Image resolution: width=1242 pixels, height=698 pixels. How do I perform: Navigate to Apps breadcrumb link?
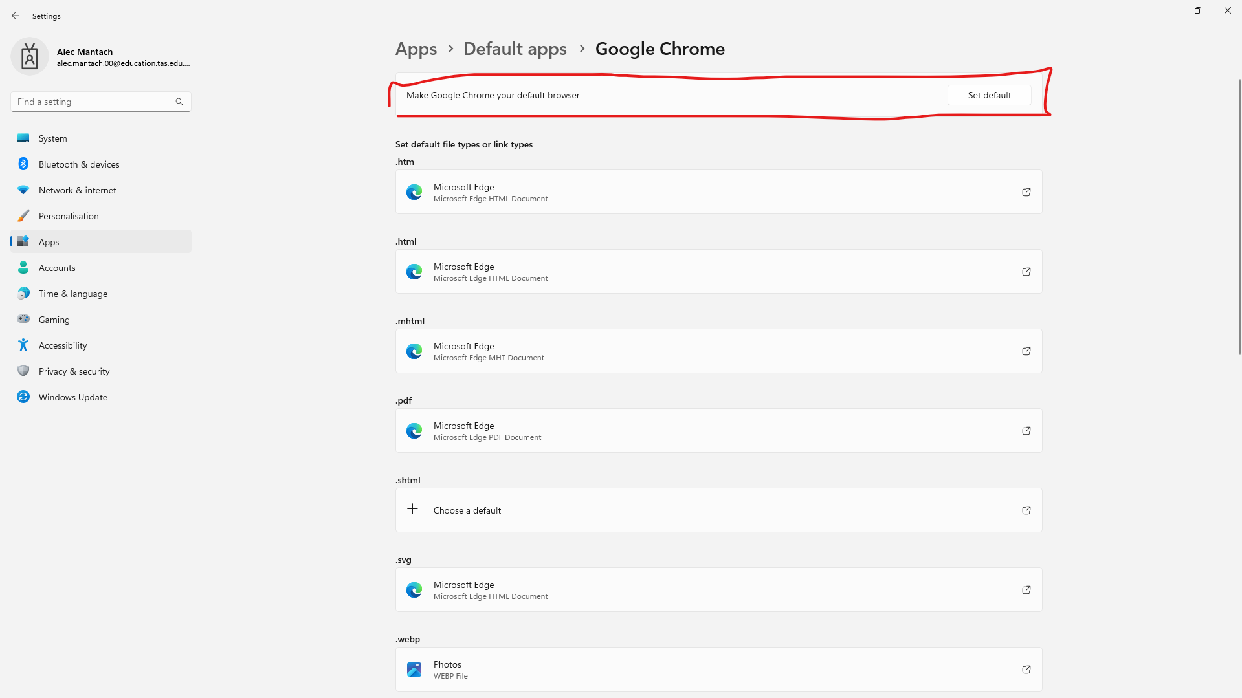(x=416, y=49)
